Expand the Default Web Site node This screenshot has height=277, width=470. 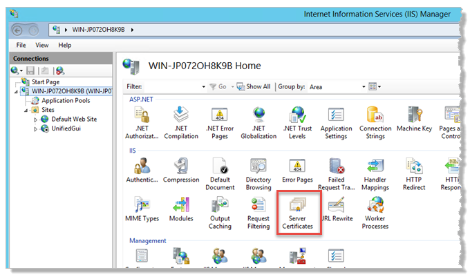pos(36,120)
